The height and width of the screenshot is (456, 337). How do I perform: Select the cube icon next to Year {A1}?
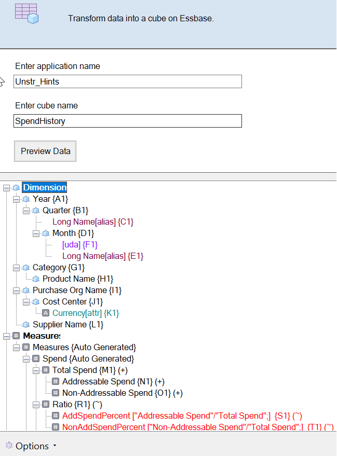pos(26,199)
